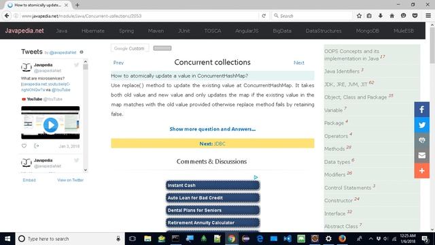Open Retirement Annuity Calculator ad
Image resolution: width=435 pixels, height=245 pixels.
point(213,223)
